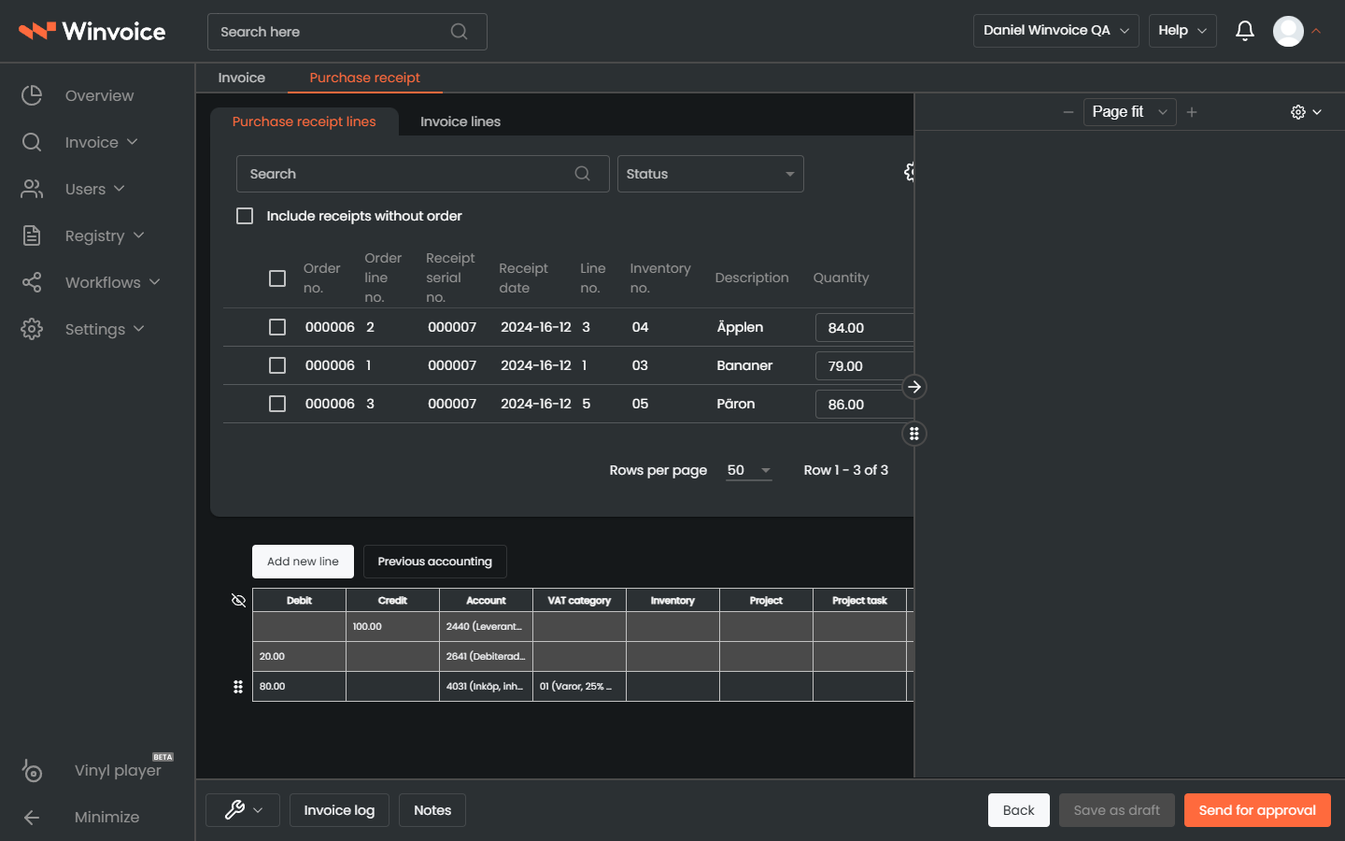Open Rows per page dropdown

click(749, 471)
